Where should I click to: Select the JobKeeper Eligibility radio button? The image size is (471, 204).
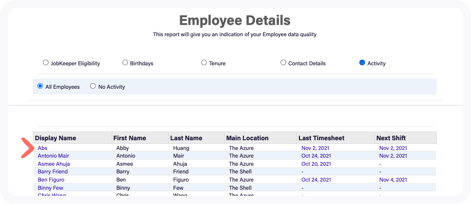point(46,63)
